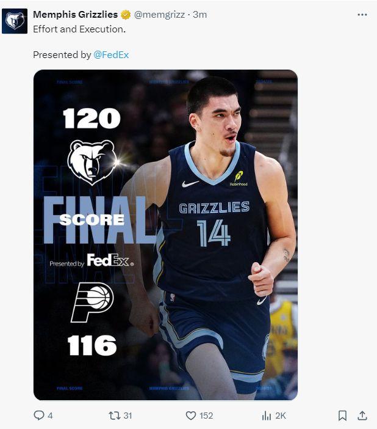
Task: Click the gold verified badge
Action: pos(126,15)
